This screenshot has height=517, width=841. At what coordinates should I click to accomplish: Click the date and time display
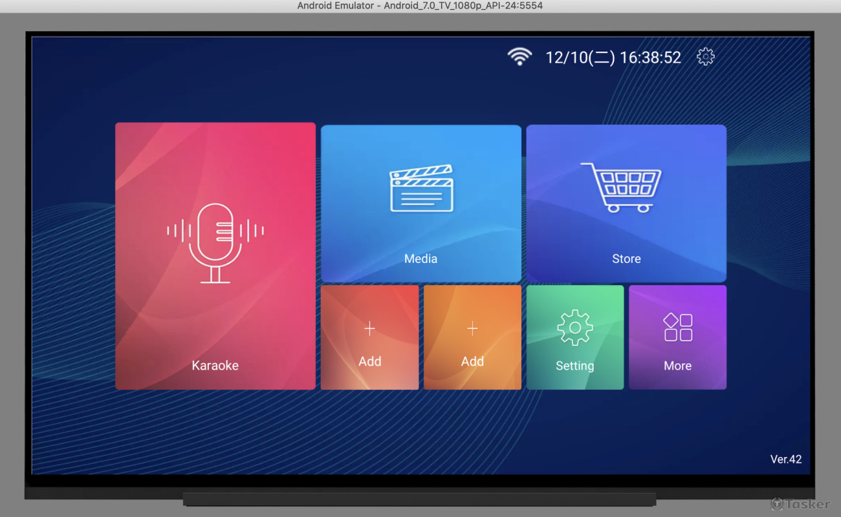point(613,57)
